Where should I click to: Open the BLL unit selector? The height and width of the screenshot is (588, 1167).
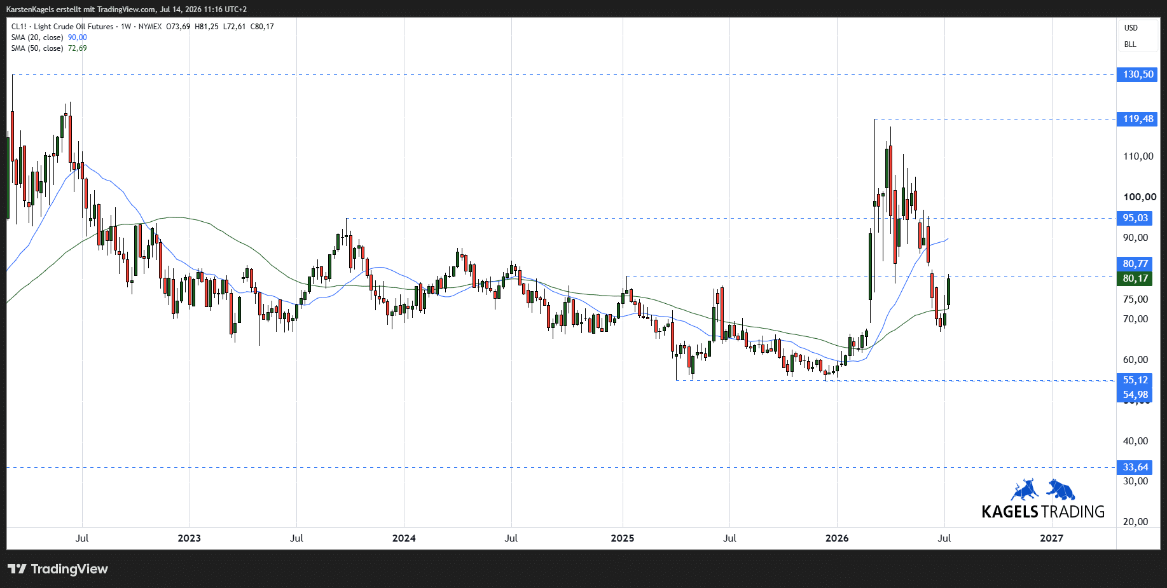point(1130,44)
